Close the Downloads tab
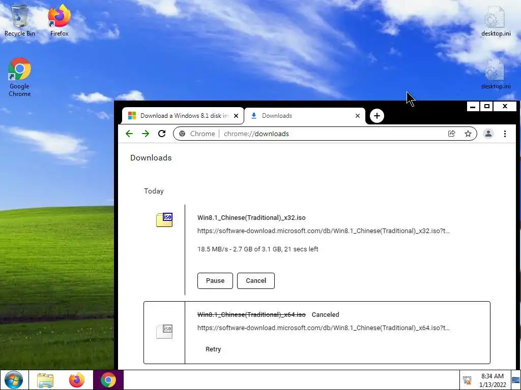Image resolution: width=521 pixels, height=390 pixels. click(x=358, y=116)
